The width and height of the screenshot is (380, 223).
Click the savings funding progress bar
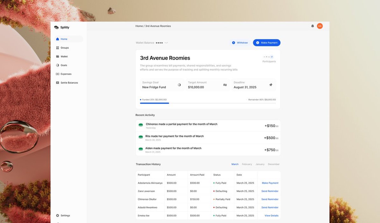[x=208, y=103]
